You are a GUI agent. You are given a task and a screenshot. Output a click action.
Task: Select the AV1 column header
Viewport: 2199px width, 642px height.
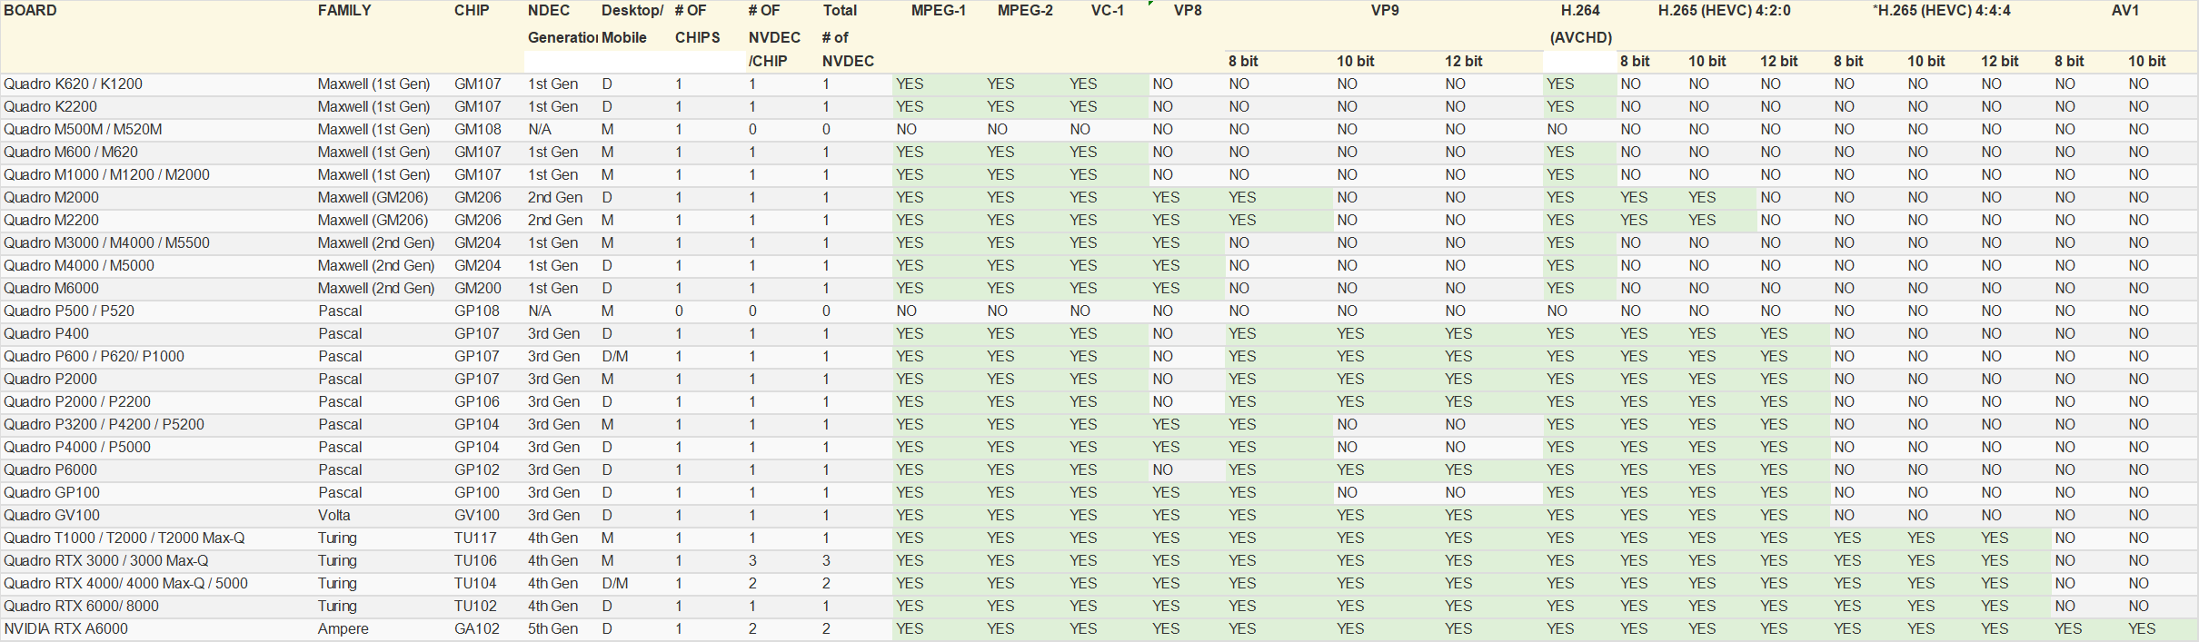[x=2125, y=11]
